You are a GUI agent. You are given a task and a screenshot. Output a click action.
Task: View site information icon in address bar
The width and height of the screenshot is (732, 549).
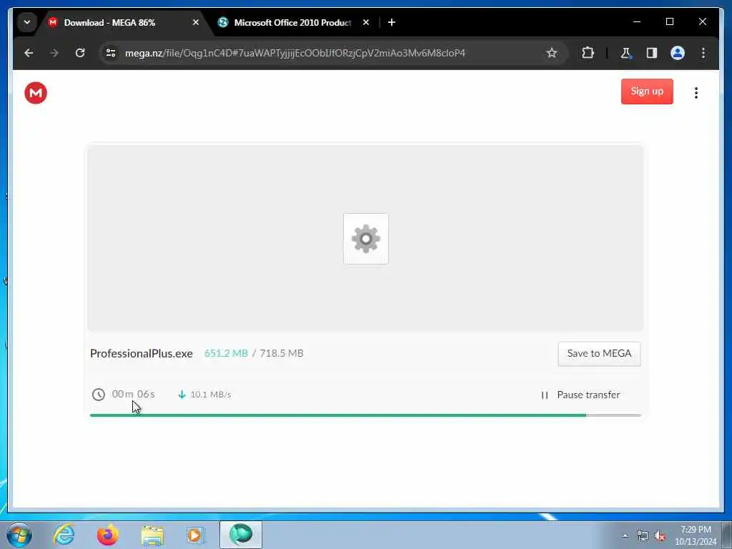pos(111,53)
